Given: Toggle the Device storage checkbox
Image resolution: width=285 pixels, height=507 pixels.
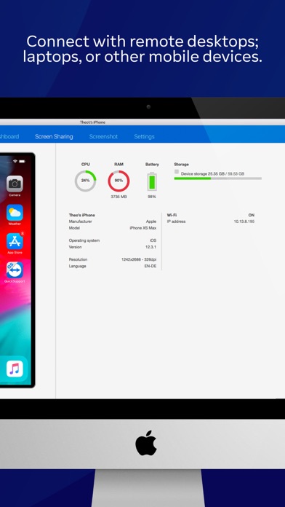Looking at the screenshot, I should click(177, 171).
